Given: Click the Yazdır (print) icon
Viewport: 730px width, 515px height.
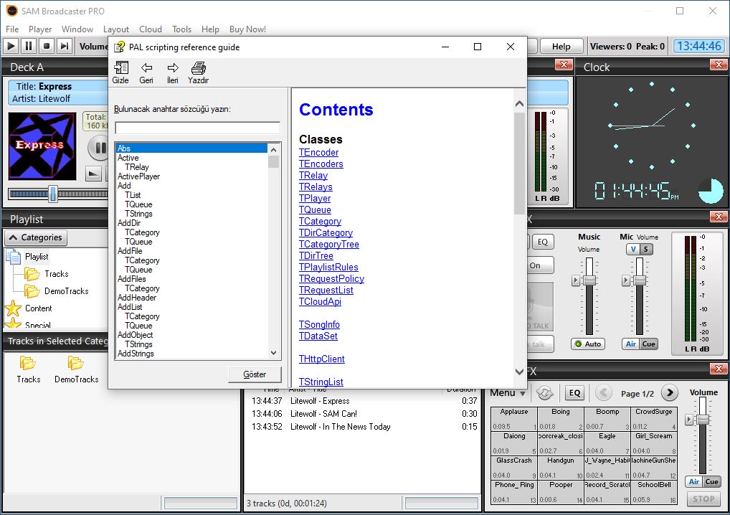Looking at the screenshot, I should [199, 72].
